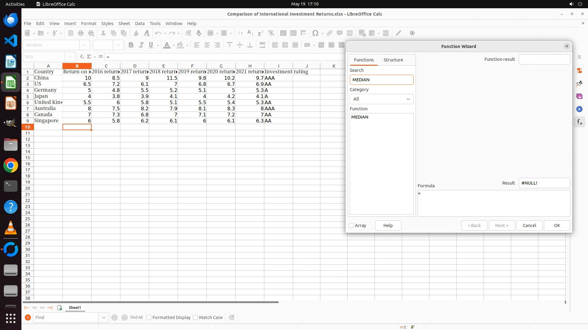Viewport: 588px width, 330px height.
Task: Click the Special Character omega icon
Action: pos(315,33)
